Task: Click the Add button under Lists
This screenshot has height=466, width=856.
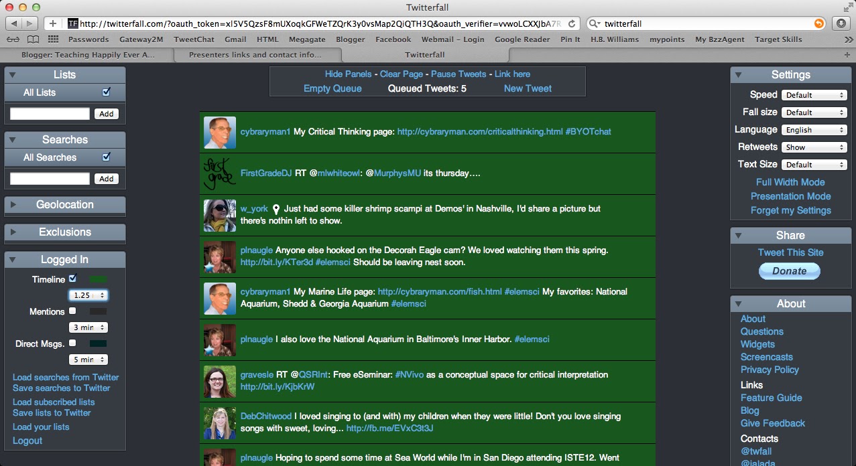Action: pos(107,114)
